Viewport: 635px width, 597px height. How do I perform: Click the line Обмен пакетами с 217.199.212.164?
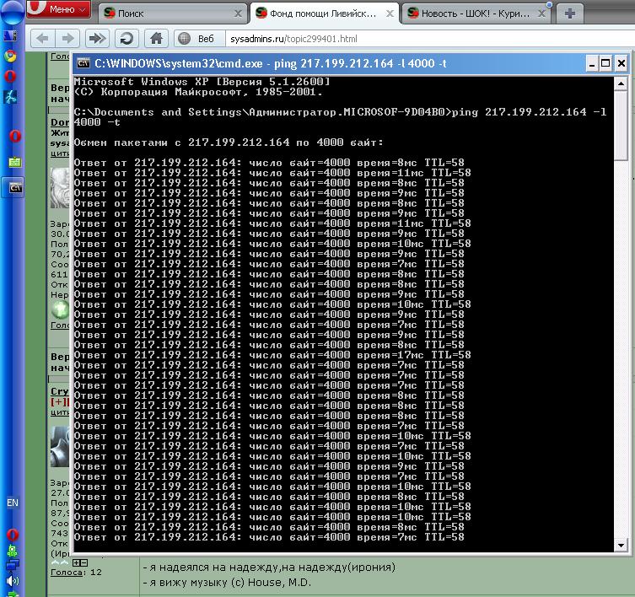(229, 143)
